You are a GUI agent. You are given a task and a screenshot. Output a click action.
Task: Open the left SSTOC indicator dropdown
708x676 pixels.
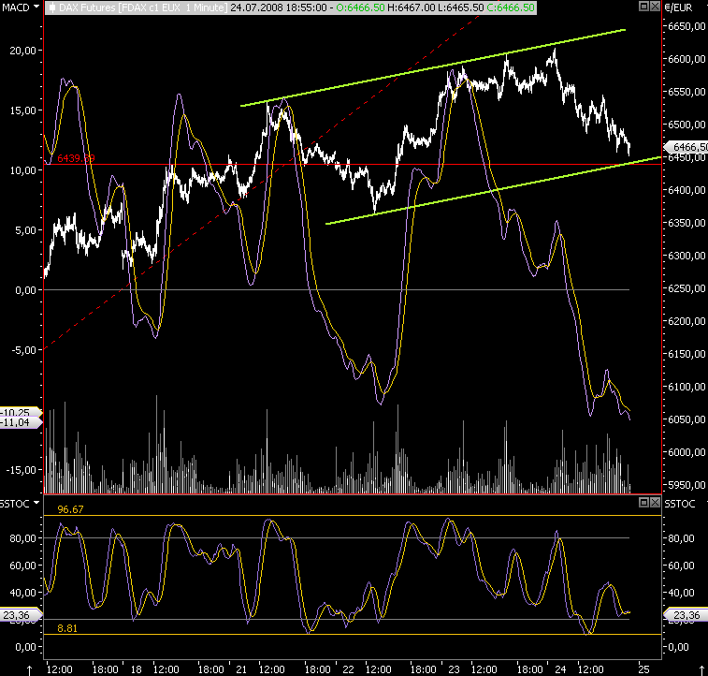(36, 503)
